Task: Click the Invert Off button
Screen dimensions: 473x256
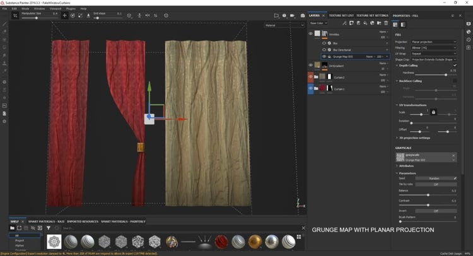Action: pos(436,211)
